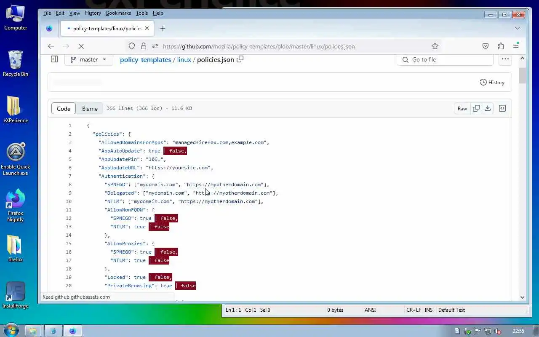Open the tracking protection shield icon
Viewport: 539px width, 337px height.
(132, 46)
